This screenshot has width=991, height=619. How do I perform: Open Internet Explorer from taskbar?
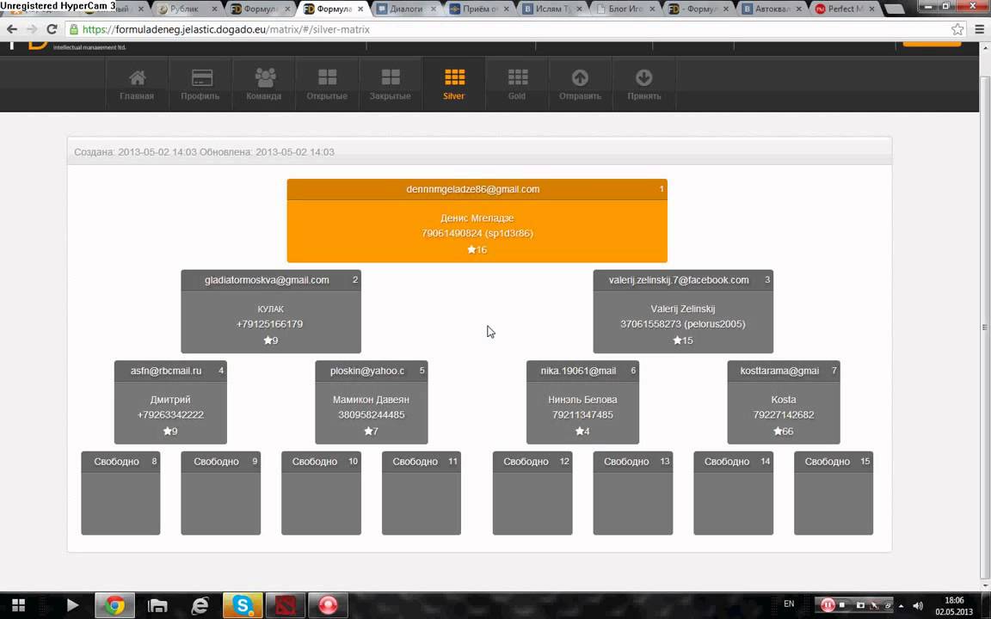(200, 605)
